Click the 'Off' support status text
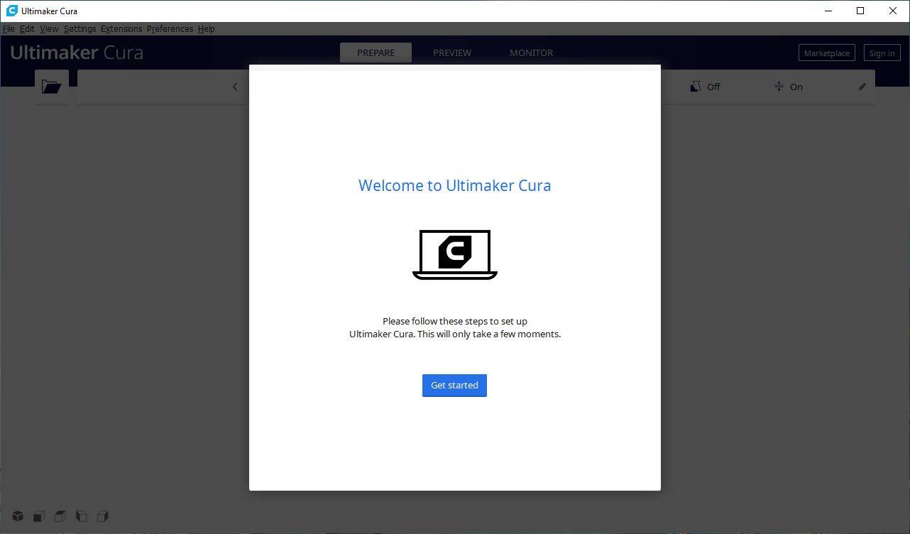The height and width of the screenshot is (534, 910). pyautogui.click(x=713, y=87)
